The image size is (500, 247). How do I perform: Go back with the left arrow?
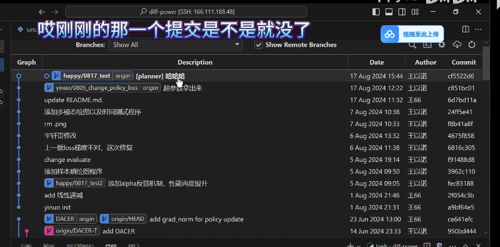coord(42,12)
